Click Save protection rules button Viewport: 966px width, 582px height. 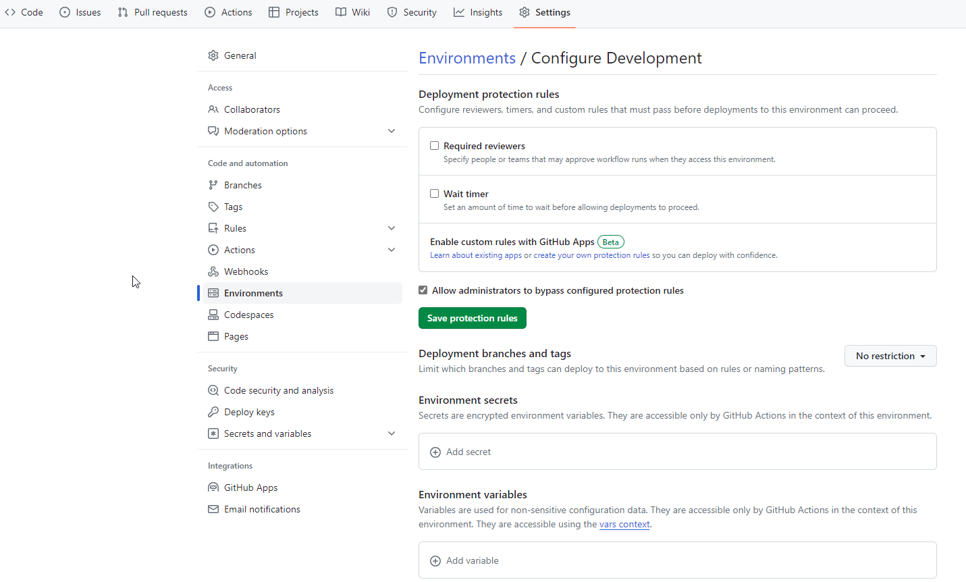click(473, 318)
